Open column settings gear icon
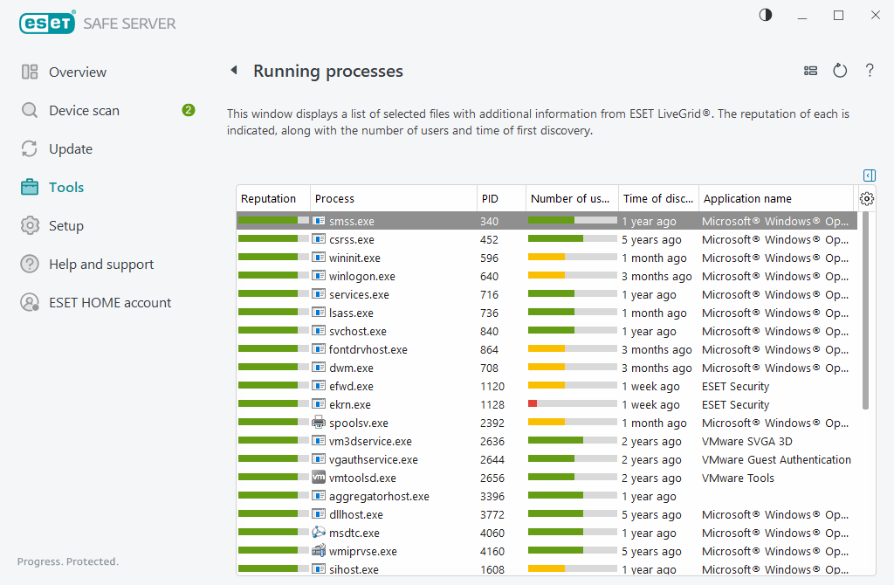 coord(867,198)
